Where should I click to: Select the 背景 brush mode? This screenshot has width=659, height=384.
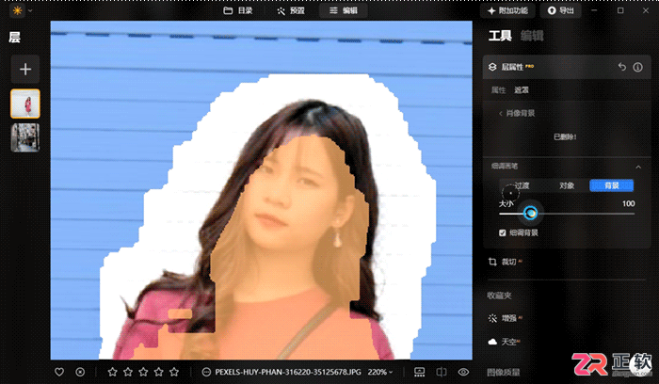coord(611,185)
